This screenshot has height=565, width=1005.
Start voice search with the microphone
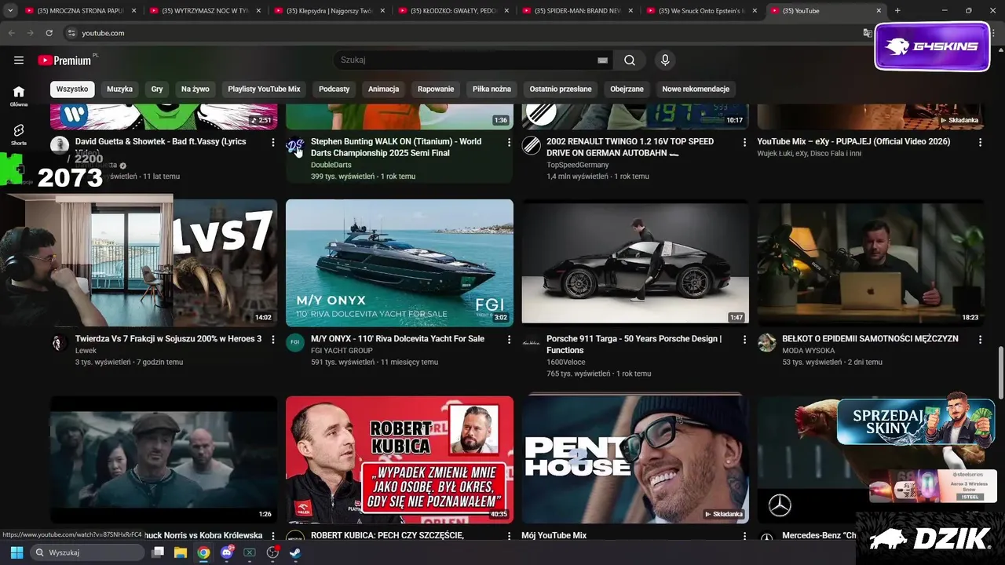[665, 60]
